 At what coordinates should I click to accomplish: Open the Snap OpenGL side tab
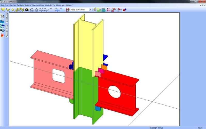pos(7,31)
